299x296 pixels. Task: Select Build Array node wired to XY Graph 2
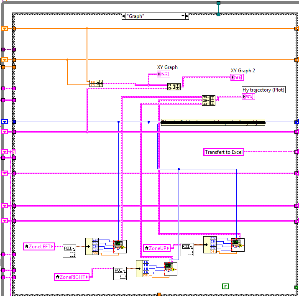point(174,87)
